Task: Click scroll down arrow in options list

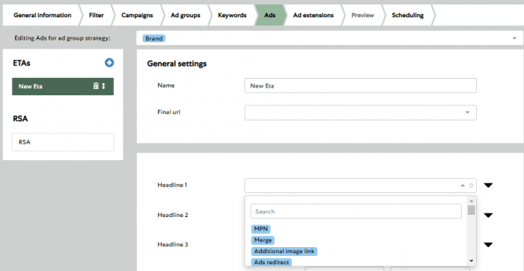Action: (x=471, y=261)
